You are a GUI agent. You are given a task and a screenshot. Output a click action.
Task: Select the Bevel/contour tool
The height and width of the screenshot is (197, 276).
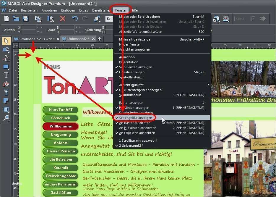(x=6, y=109)
